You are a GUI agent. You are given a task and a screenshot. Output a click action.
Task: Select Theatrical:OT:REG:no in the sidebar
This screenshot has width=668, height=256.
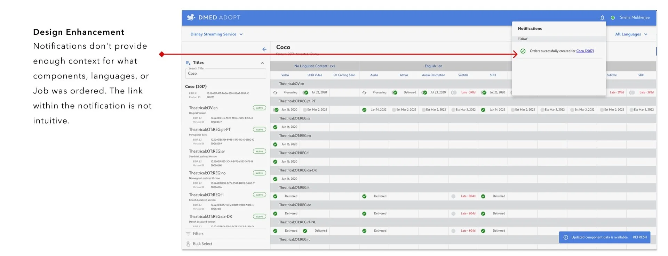[207, 173]
